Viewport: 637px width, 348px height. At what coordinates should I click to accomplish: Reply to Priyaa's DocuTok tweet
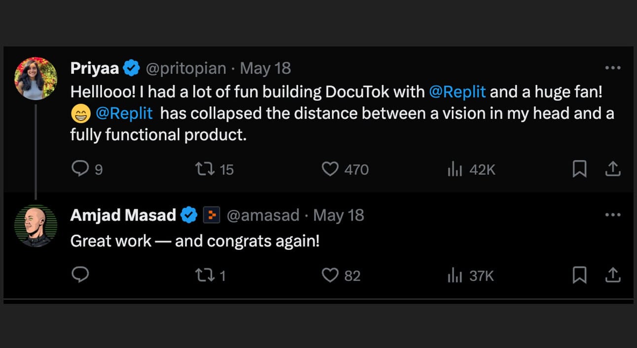(80, 169)
